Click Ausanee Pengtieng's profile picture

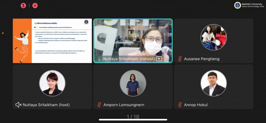click(x=214, y=37)
